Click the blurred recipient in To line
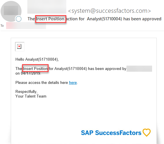The image size is (164, 144). pyautogui.click(x=26, y=26)
